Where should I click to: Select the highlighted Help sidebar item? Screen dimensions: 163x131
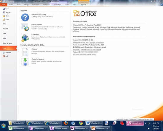tap(8, 48)
